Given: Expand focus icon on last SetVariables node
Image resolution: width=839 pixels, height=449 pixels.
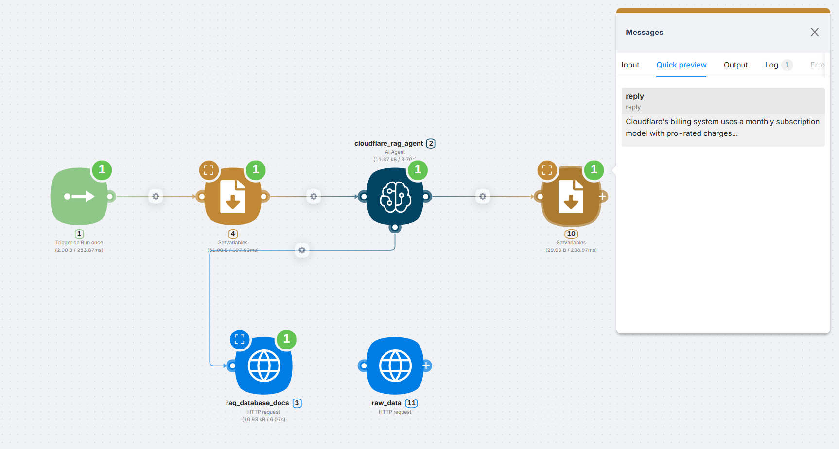Looking at the screenshot, I should (547, 170).
